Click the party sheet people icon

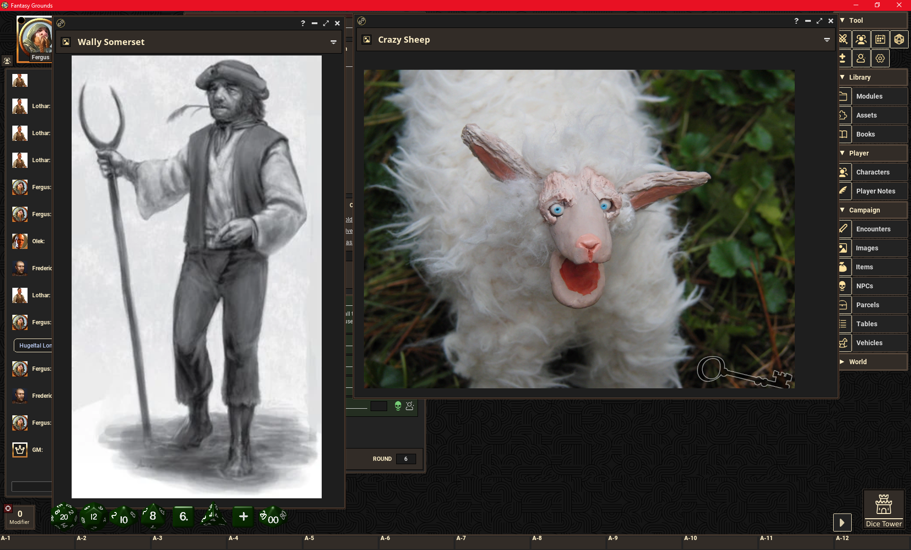[861, 39]
